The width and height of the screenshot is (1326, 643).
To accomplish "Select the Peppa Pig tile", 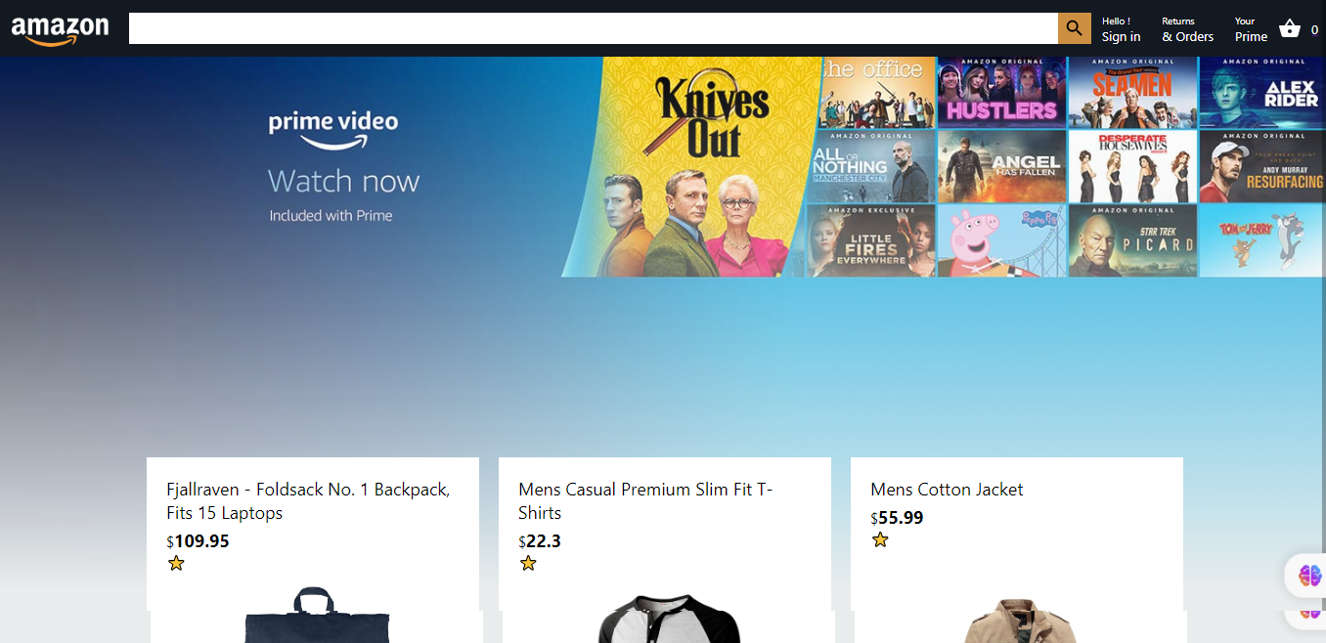I will click(1001, 240).
